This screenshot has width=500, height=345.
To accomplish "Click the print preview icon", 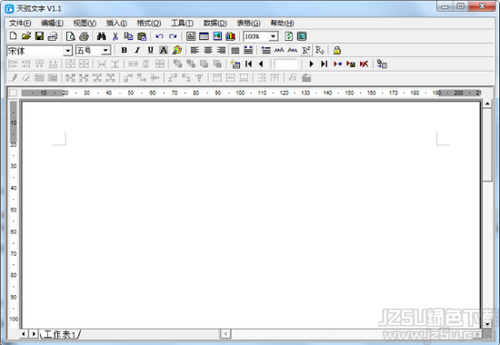I will point(71,36).
